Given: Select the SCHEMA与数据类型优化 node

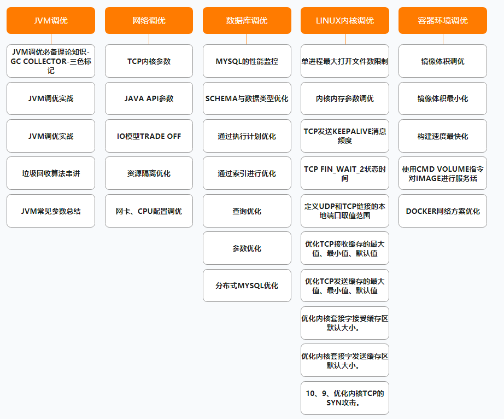Looking at the screenshot, I should pos(247,98).
